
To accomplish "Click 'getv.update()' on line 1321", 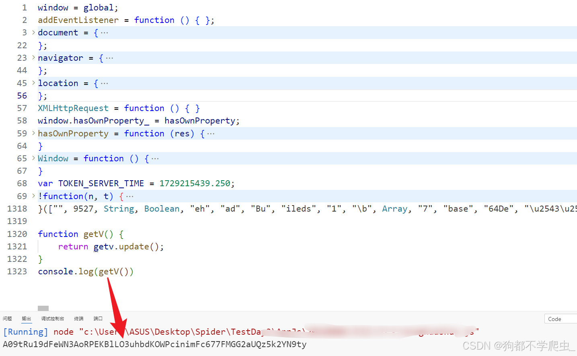I will (x=126, y=247).
